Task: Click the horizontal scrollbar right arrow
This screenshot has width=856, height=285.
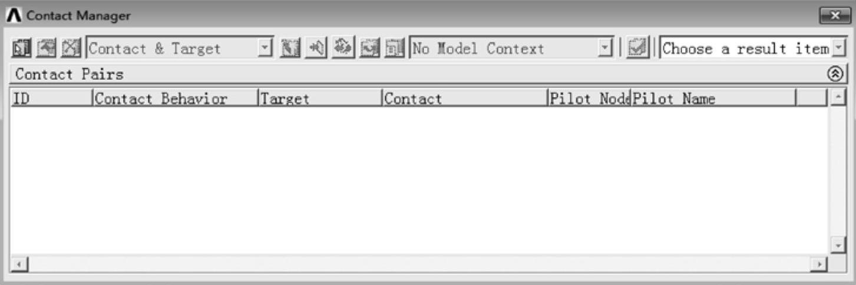Action: point(818,265)
